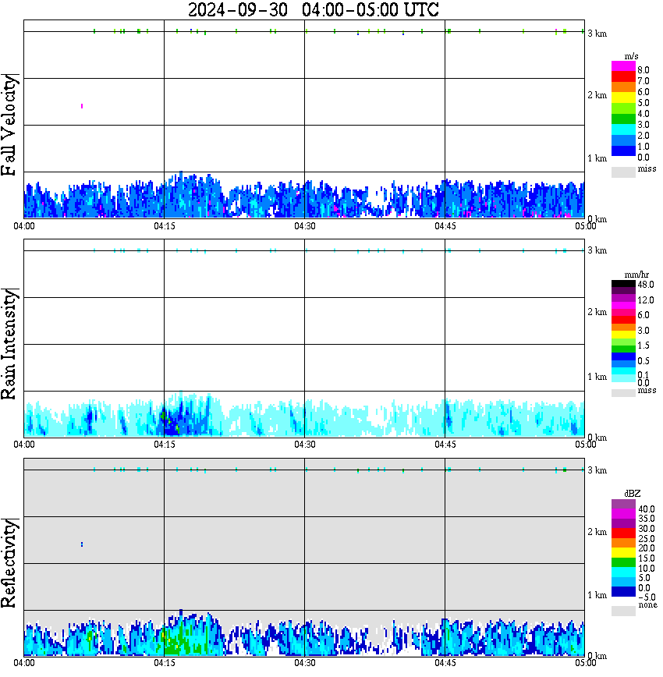The image size is (663, 677).
Task: Click the yellow 15.0 dBZ legend swatch
Action: [x=623, y=553]
